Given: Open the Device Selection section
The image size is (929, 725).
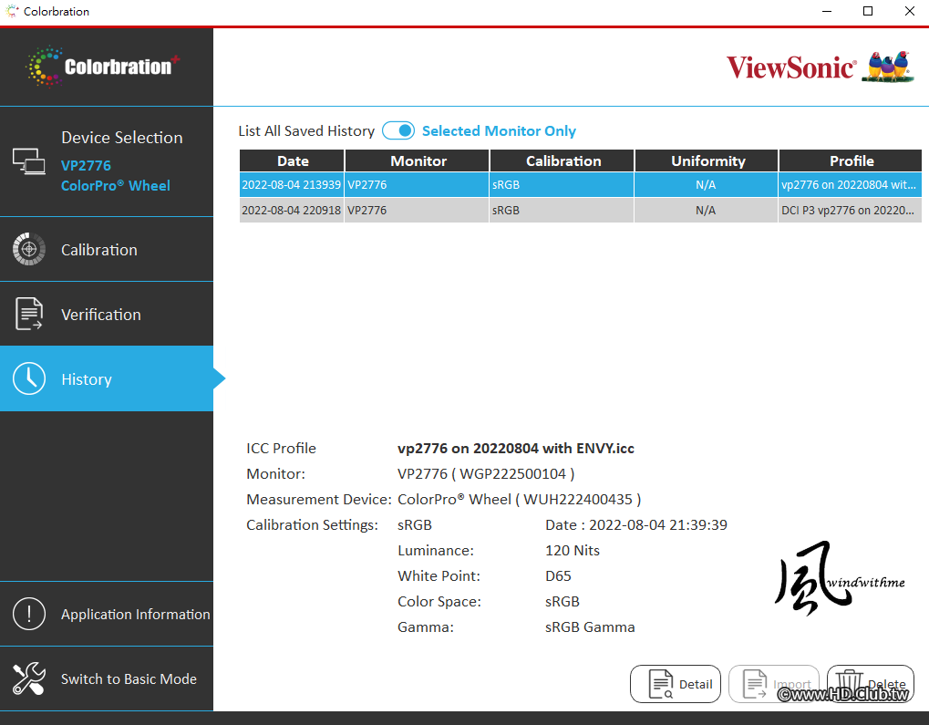Looking at the screenshot, I should tap(107, 161).
